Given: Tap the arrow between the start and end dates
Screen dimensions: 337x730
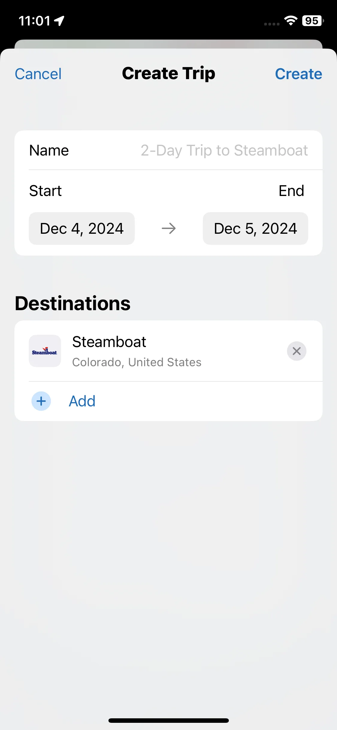Looking at the screenshot, I should (x=169, y=229).
